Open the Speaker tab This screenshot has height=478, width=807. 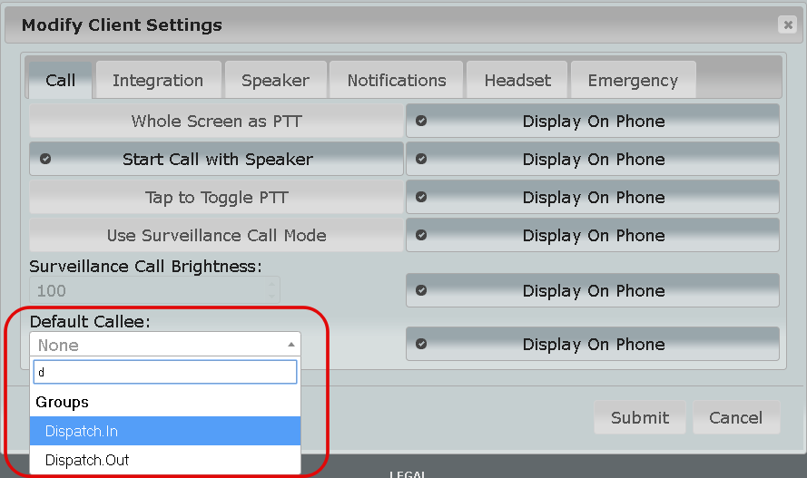pos(275,80)
